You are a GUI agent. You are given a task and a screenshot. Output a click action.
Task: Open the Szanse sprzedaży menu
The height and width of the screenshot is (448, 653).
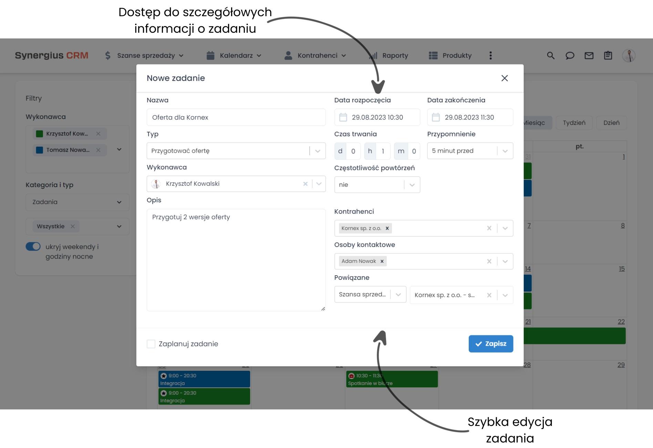[x=146, y=55]
